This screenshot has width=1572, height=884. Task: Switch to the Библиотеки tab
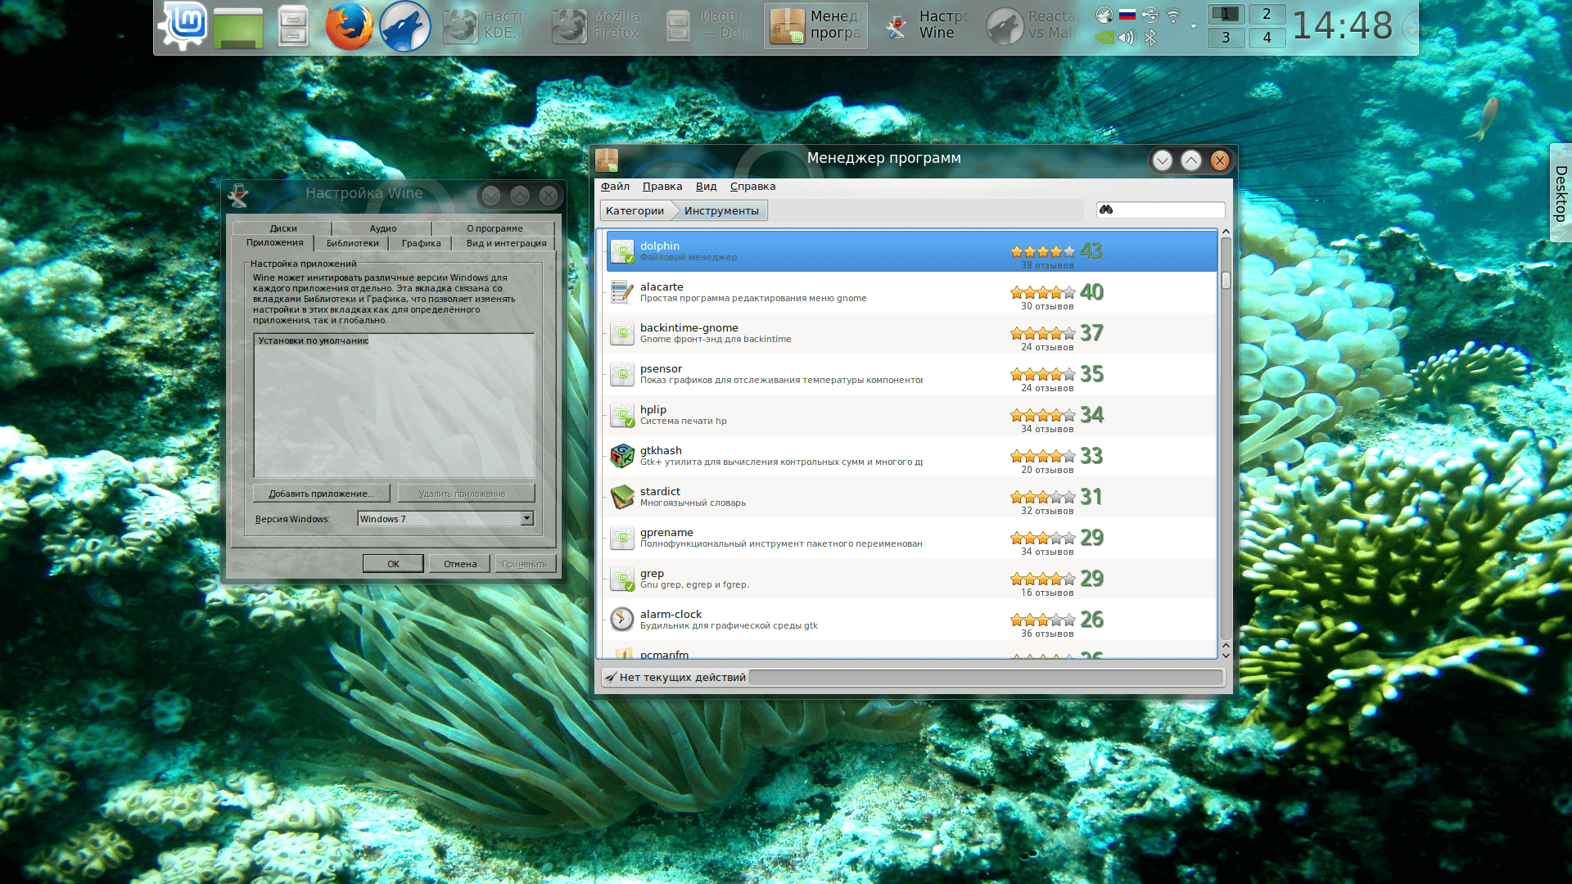[x=352, y=243]
